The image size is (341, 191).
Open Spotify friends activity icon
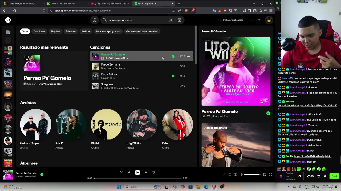[x=259, y=20]
